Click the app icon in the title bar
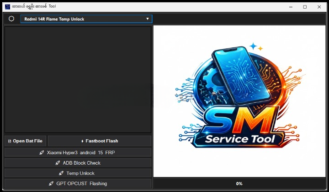329x192 pixels. click(x=7, y=7)
